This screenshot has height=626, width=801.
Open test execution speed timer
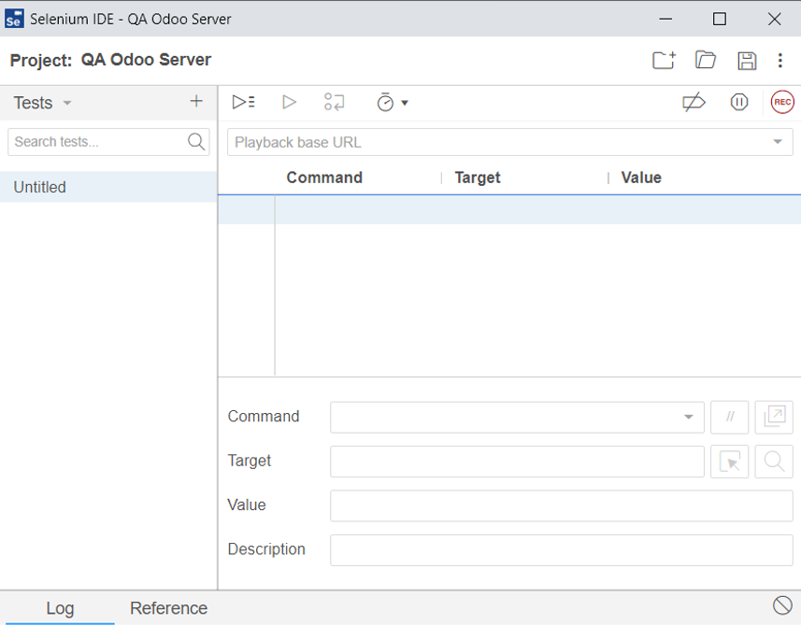pyautogui.click(x=392, y=103)
